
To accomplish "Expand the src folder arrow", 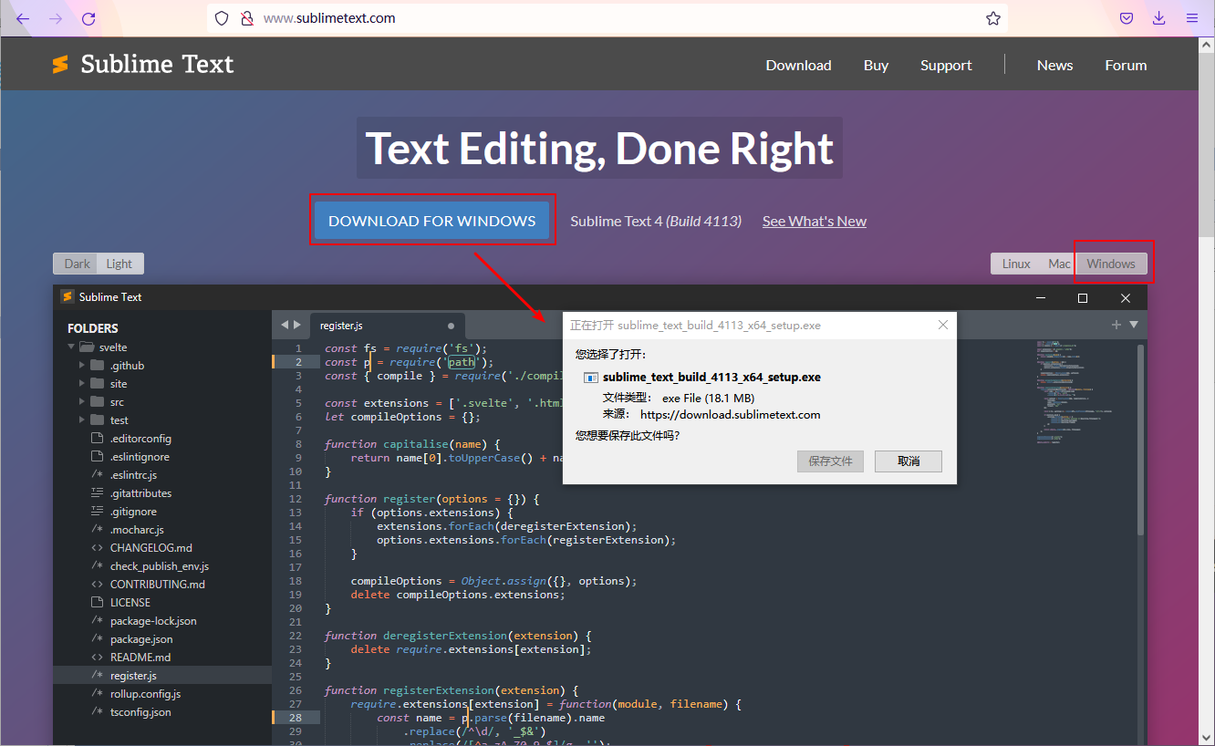I will (x=82, y=402).
